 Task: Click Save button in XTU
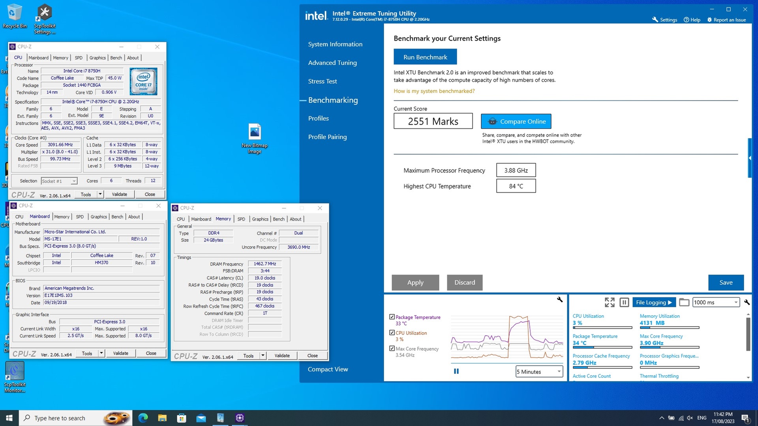click(x=726, y=282)
